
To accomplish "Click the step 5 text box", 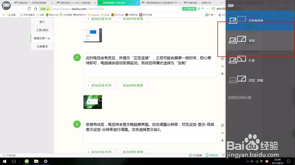I will [x=150, y=65].
